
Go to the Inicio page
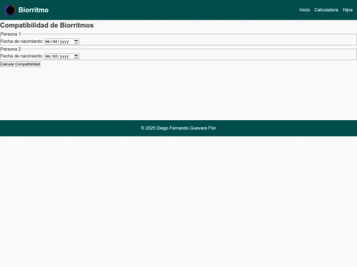tap(305, 10)
